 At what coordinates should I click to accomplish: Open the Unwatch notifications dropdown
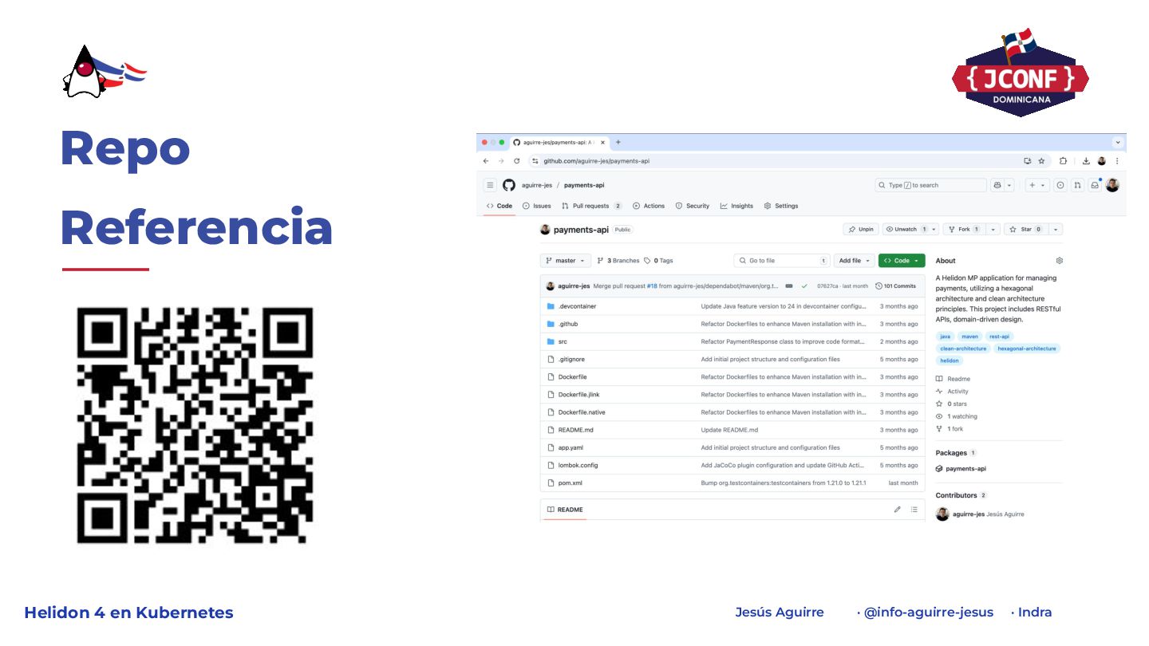pos(911,229)
